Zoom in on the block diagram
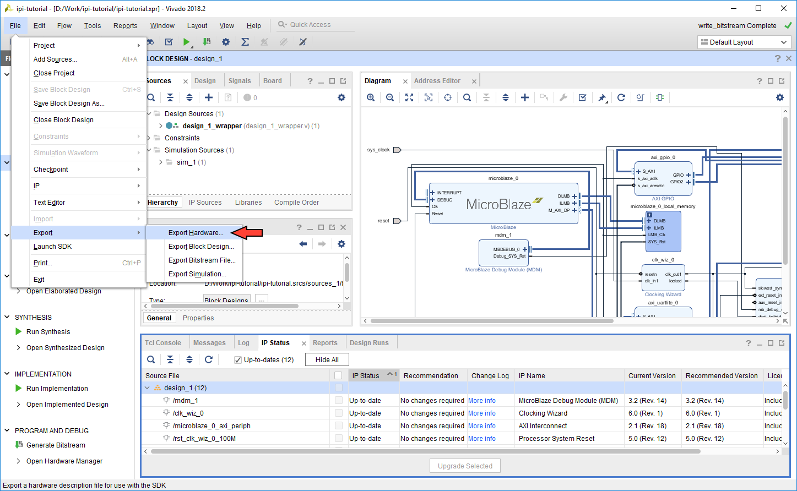This screenshot has width=797, height=491. pos(371,97)
